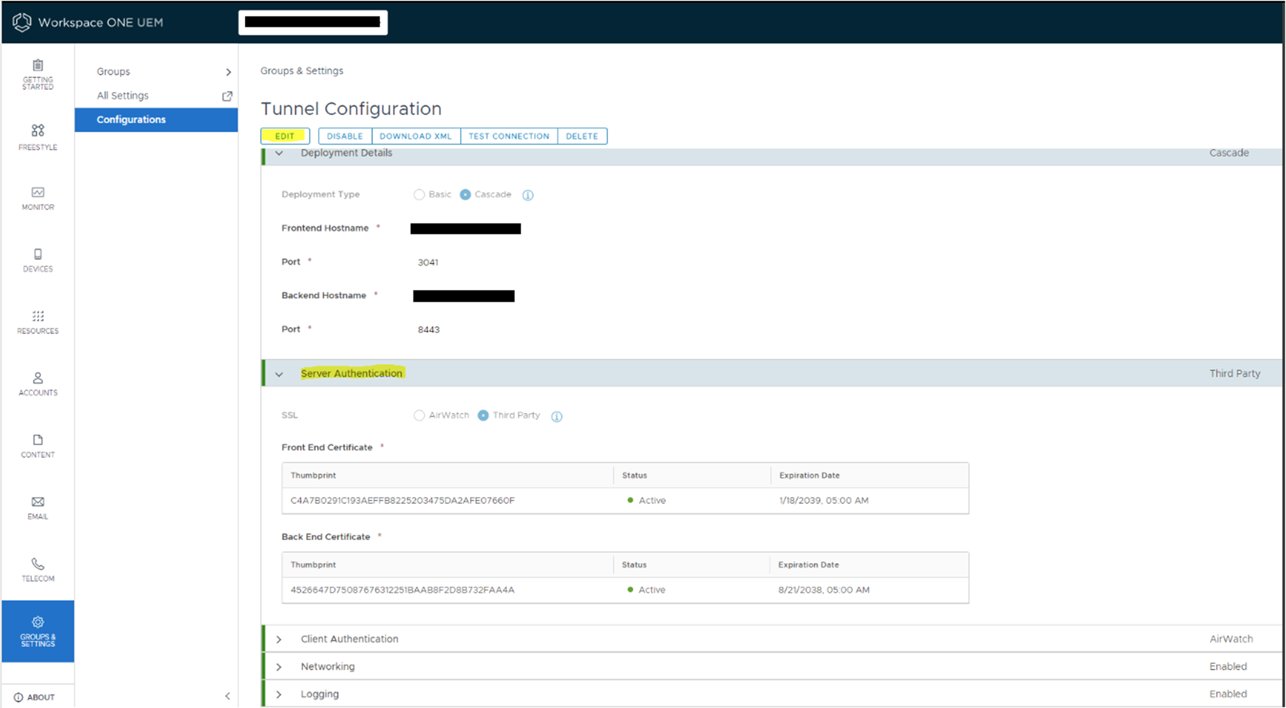Switch SSL to AirWatch
Viewport: 1286px width, 708px height.
(x=419, y=415)
